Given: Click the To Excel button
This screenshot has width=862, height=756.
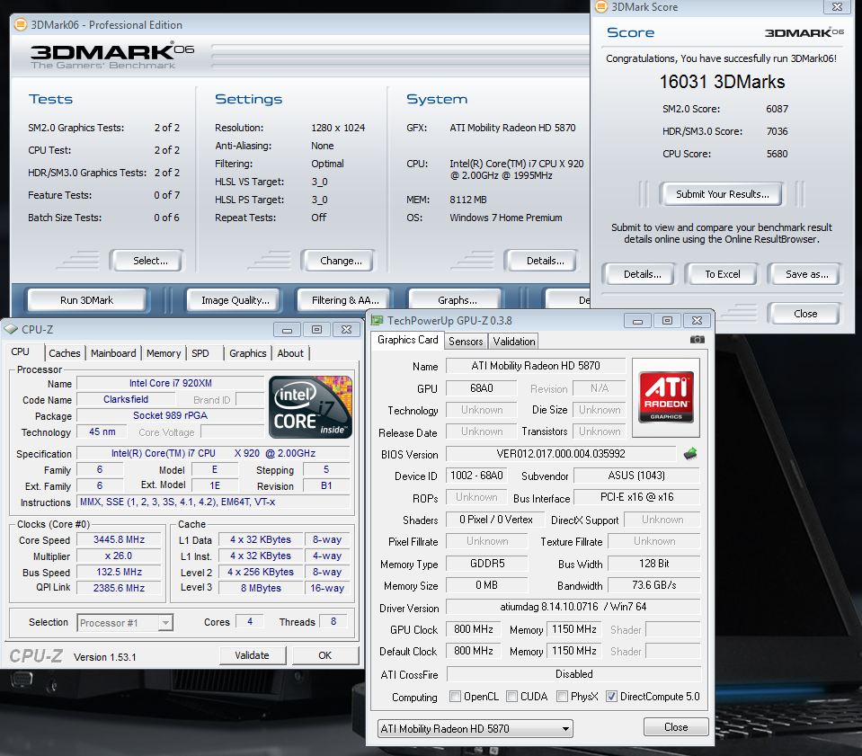Looking at the screenshot, I should tap(721, 274).
